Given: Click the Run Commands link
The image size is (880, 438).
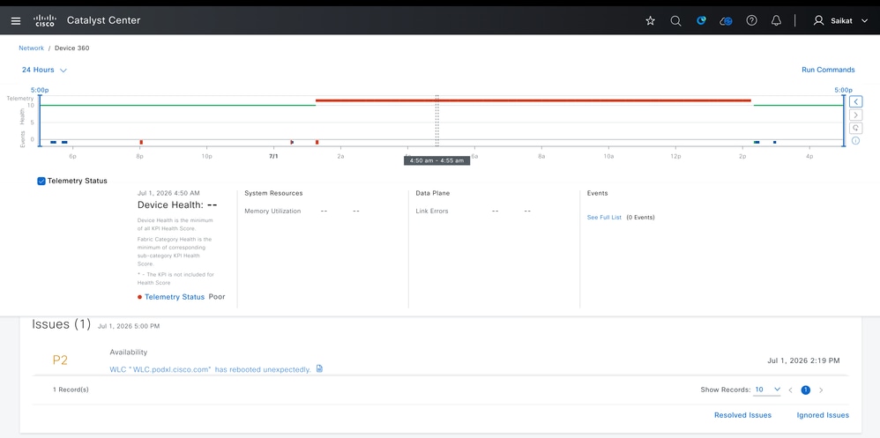Looking at the screenshot, I should pos(828,71).
